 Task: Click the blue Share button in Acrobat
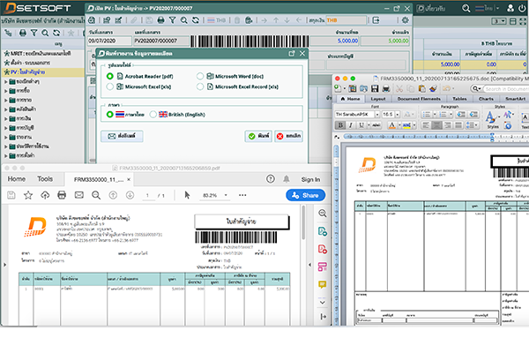coord(305,195)
